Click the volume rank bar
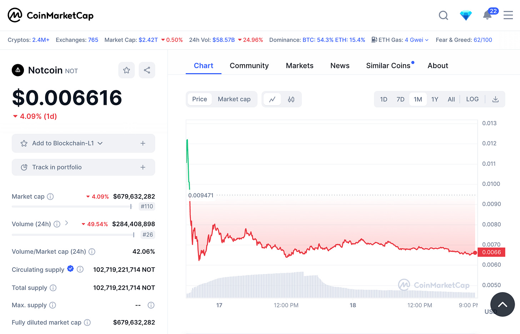 coord(73,235)
